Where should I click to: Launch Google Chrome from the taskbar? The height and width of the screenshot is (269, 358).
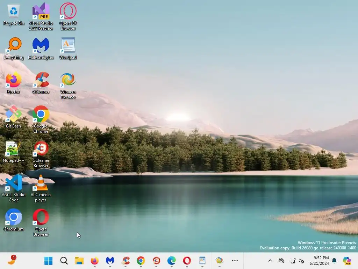[x=141, y=261]
